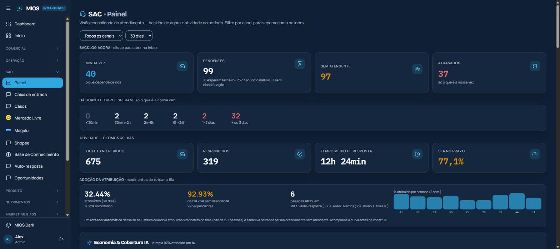Click the sidebar scrollbar down arrow
The height and width of the screenshot is (249, 560).
[67, 215]
